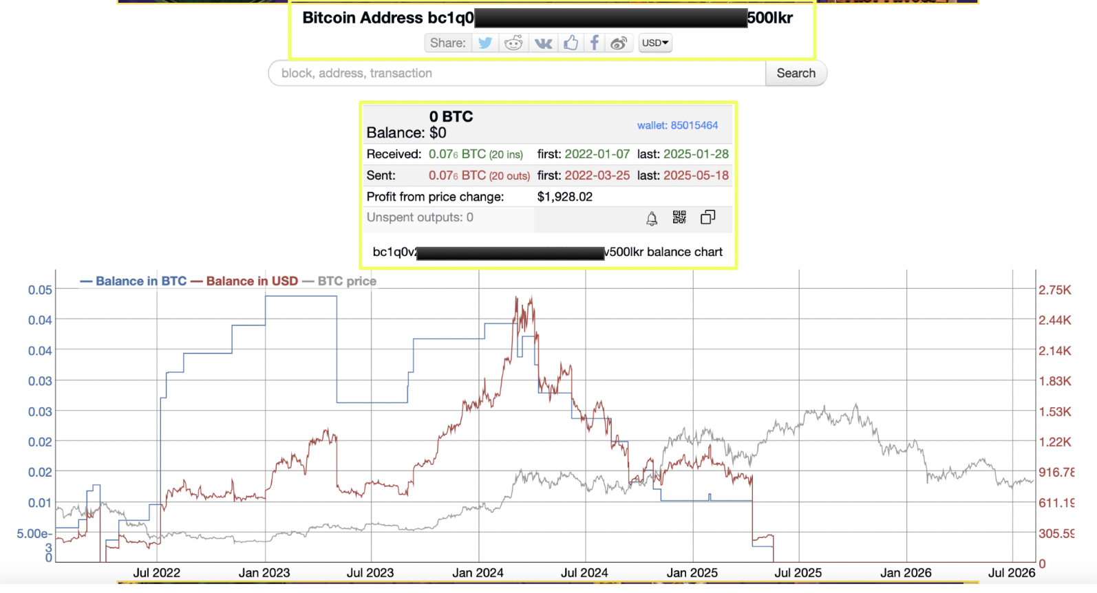1097x593 pixels.
Task: Open the USD currency dropdown
Action: pyautogui.click(x=655, y=43)
